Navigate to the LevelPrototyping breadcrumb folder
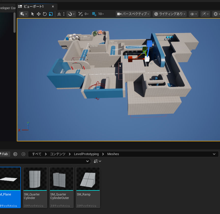 86,154
